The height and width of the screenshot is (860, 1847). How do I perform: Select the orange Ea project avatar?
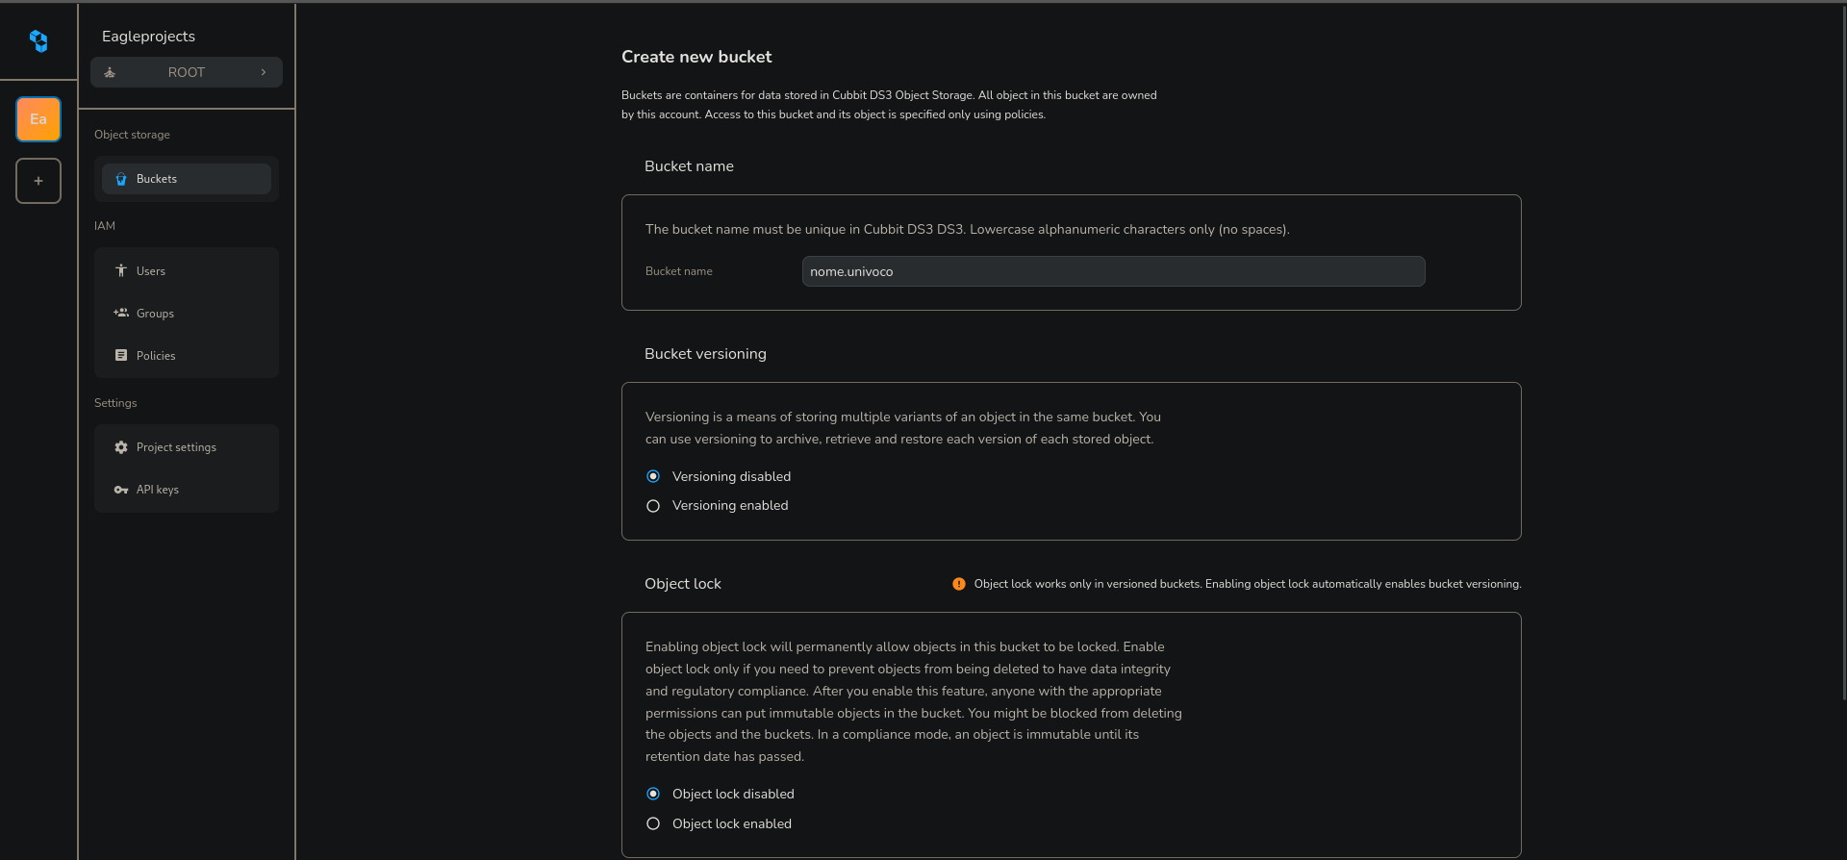[x=38, y=119]
